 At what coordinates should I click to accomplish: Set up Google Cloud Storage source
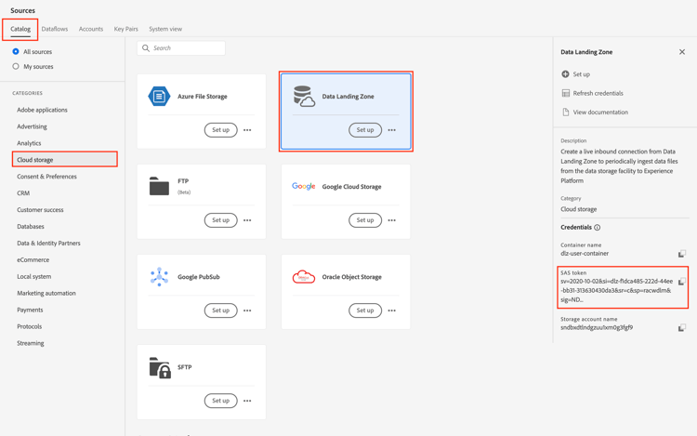click(365, 220)
